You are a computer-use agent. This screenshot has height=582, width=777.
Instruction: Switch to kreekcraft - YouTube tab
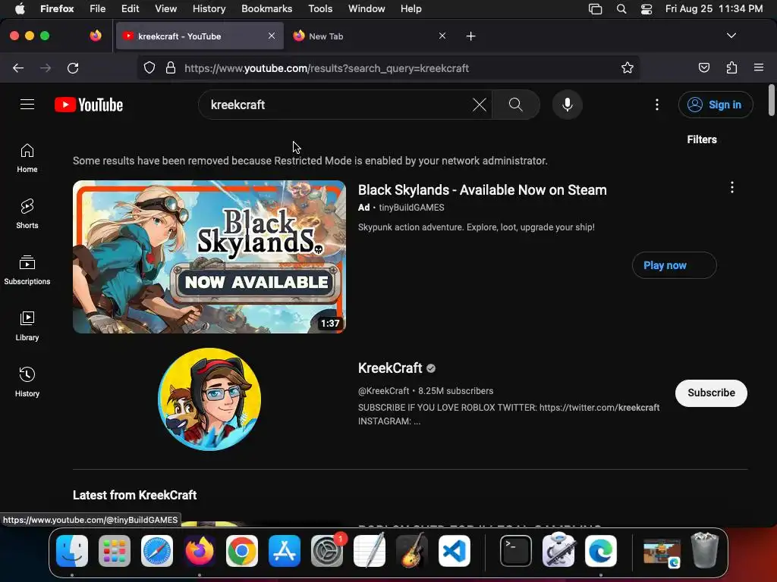(200, 36)
